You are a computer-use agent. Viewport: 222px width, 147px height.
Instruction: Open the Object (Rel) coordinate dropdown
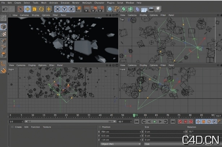tap(121, 144)
